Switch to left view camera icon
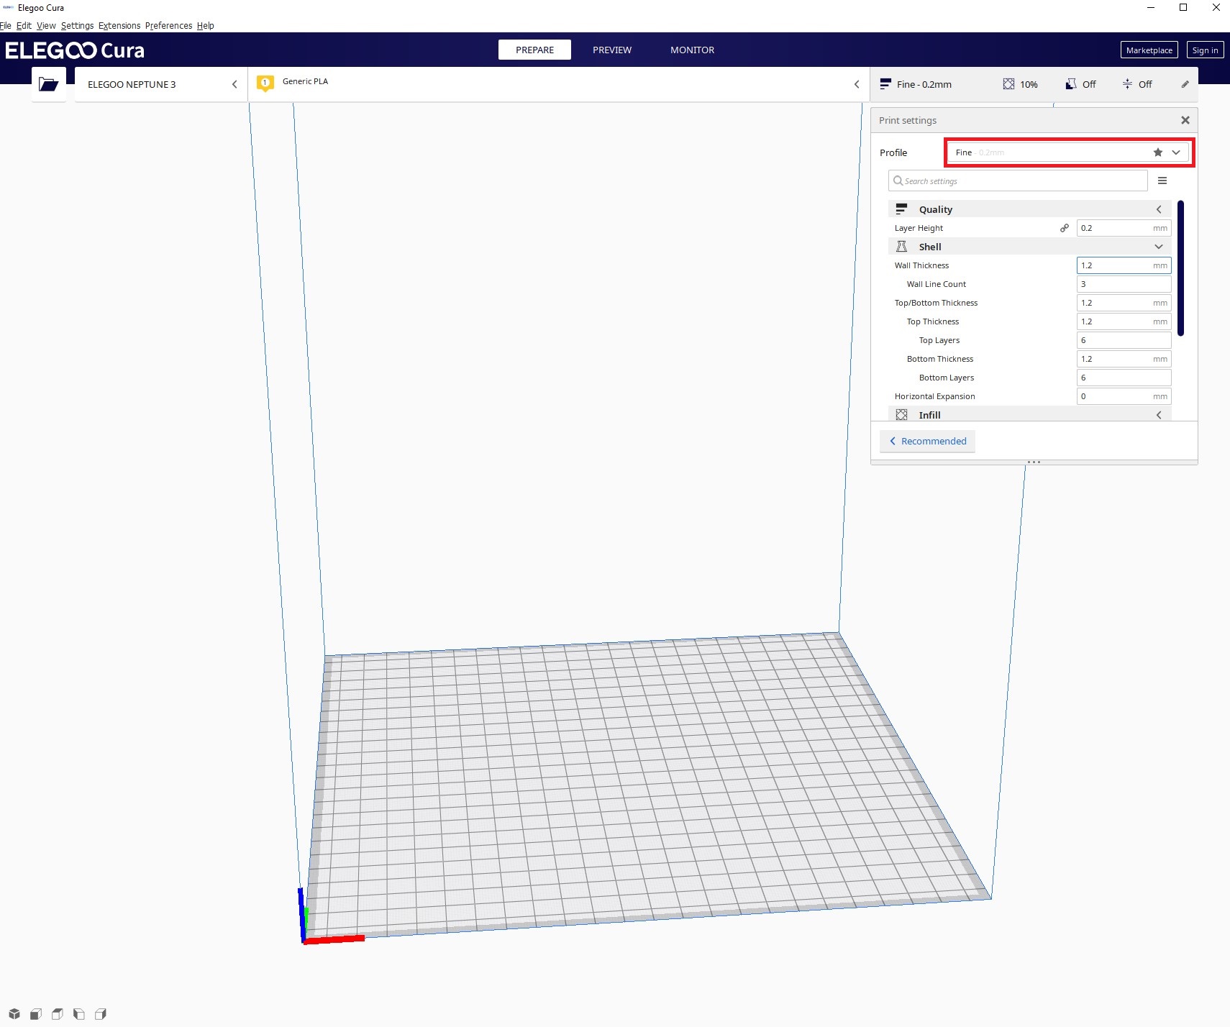Screen dimensions: 1230x1027 tap(79, 1014)
